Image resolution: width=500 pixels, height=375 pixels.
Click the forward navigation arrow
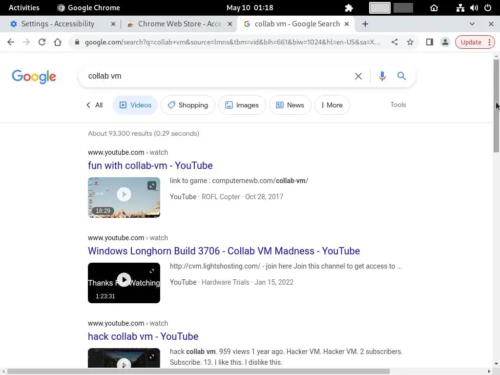pyautogui.click(x=26, y=42)
